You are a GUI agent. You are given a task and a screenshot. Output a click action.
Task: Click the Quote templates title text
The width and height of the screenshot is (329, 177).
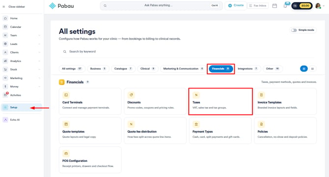(73, 132)
